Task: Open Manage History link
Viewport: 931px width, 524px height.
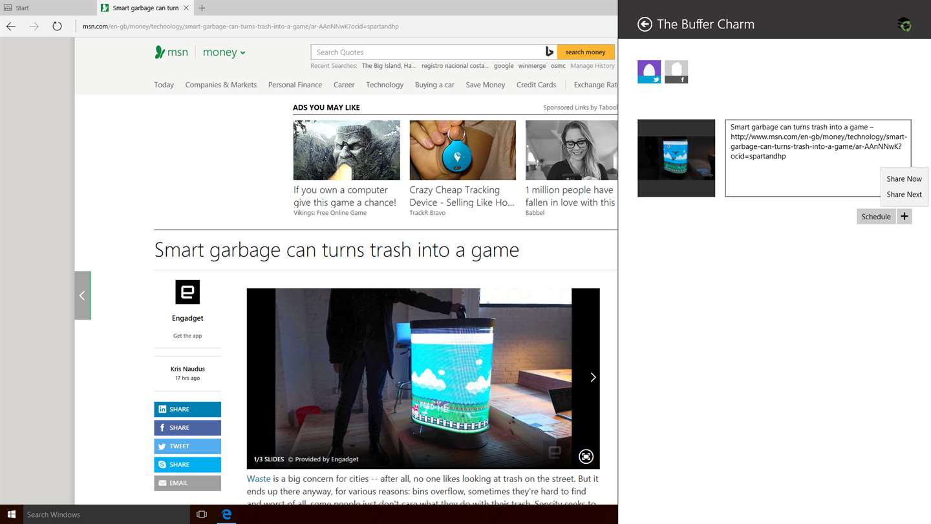Action: [592, 66]
